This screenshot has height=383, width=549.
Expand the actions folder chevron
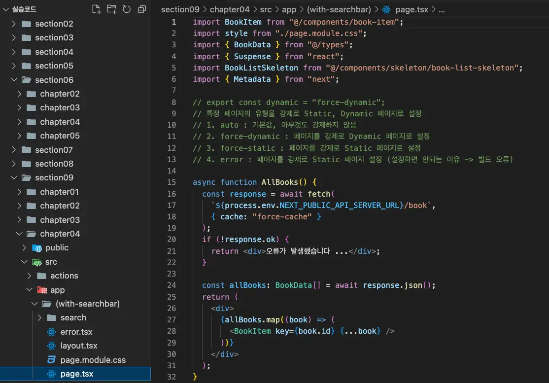(29, 276)
